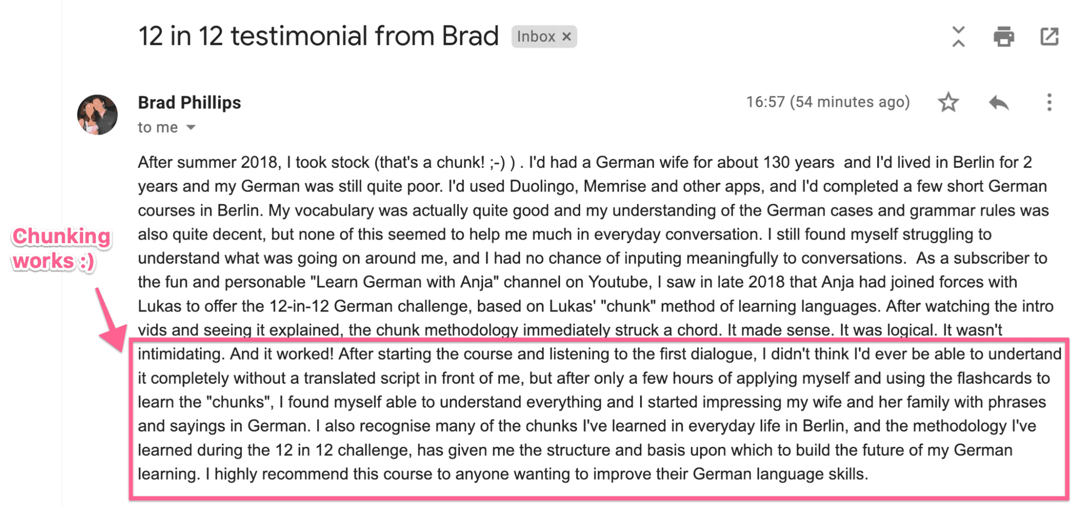Click the sender name Brad Phillips
This screenshot has width=1079, height=508.
[189, 102]
